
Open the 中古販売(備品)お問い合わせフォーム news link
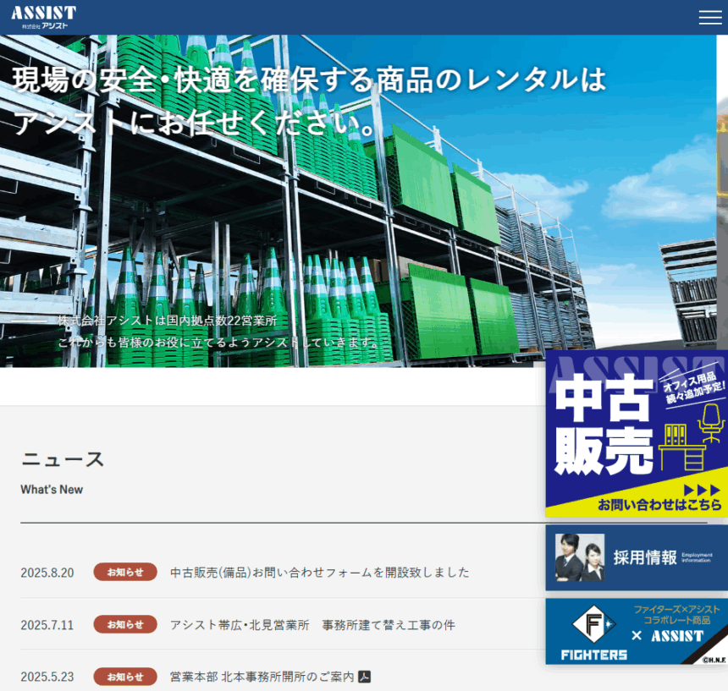pyautogui.click(x=319, y=573)
